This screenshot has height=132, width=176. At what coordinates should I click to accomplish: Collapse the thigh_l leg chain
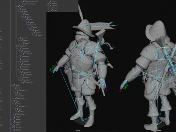[x=12, y=85]
